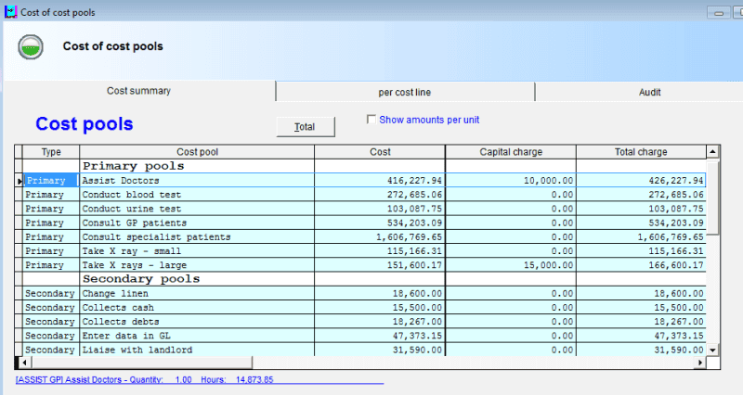Enable Show amounts per unit checkbox
743x395 pixels.
[x=372, y=120]
